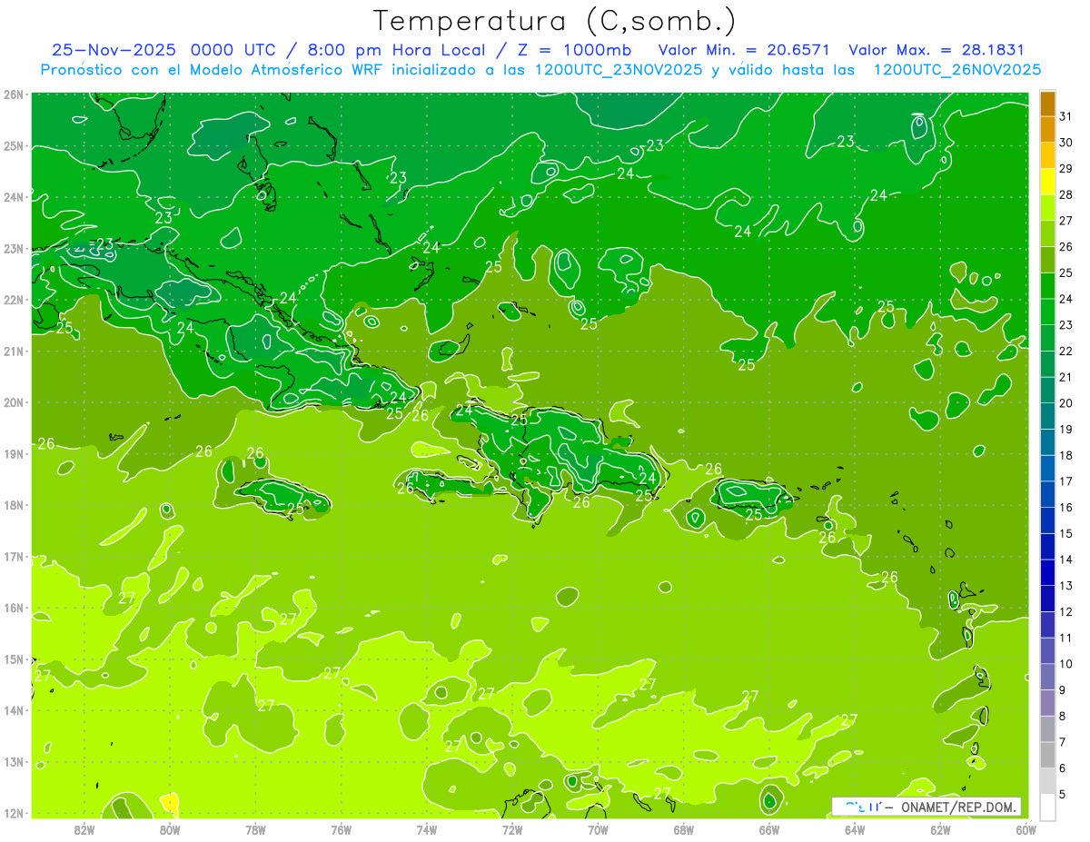Click the color scale value '13'
1090x842 pixels.
[x=1065, y=585]
